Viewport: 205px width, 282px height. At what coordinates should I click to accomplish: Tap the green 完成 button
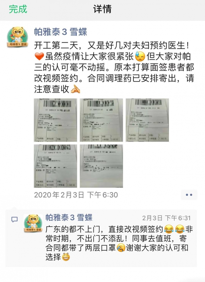click(18, 9)
